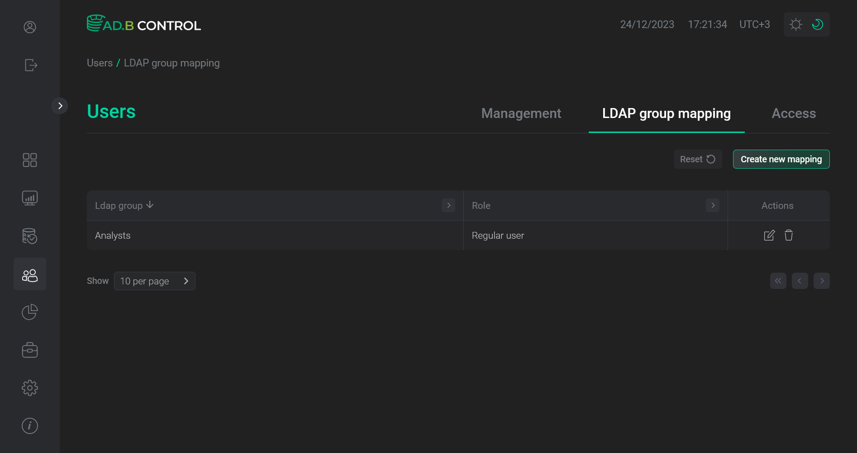Click the Users breadcrumb link
Screen dimensions: 857x453
coord(100,63)
